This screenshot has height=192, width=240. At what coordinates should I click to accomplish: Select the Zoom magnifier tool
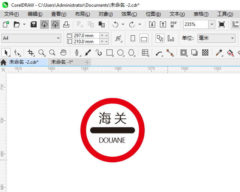[x=41, y=52]
